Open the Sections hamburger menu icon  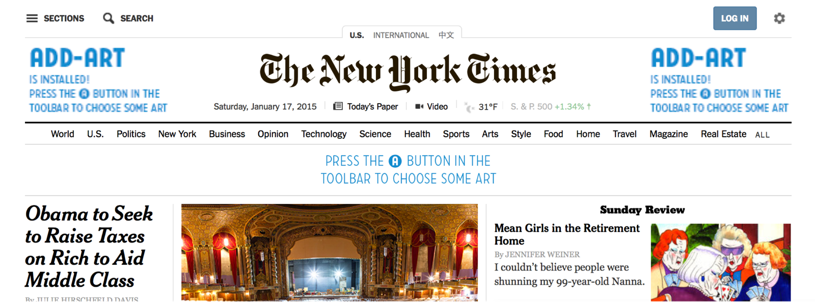pos(32,18)
